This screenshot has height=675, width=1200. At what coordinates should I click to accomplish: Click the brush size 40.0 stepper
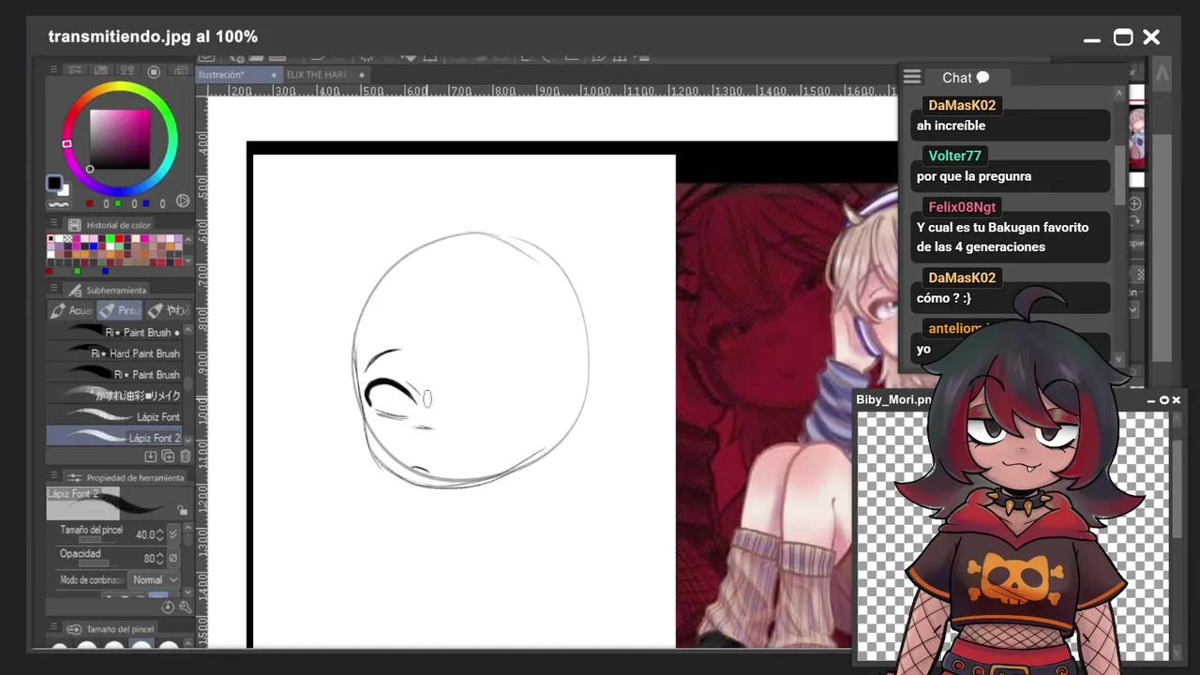click(x=159, y=535)
